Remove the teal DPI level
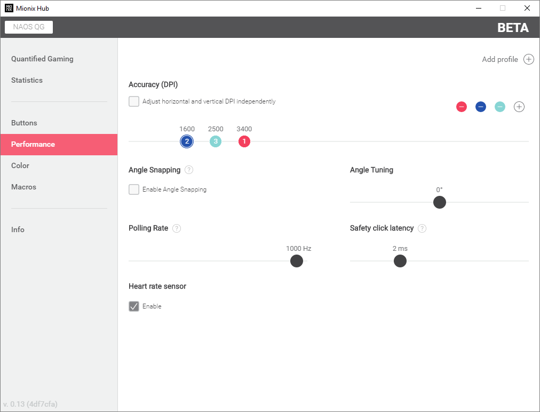This screenshot has width=540, height=412. click(x=500, y=107)
